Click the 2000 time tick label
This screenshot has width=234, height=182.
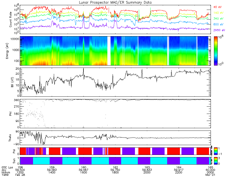pyautogui.click(x=147, y=172)
